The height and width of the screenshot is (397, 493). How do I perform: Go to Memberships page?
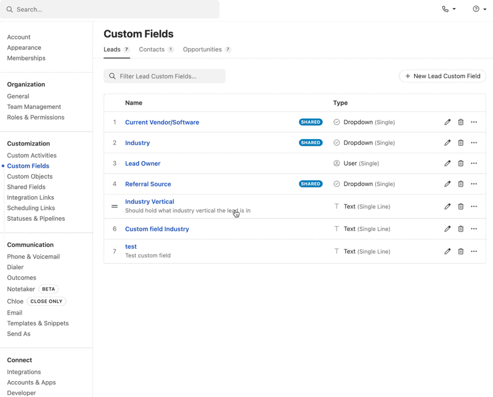(26, 58)
